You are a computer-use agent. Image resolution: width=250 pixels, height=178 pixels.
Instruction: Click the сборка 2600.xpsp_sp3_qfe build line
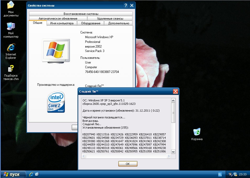[x=109, y=104]
